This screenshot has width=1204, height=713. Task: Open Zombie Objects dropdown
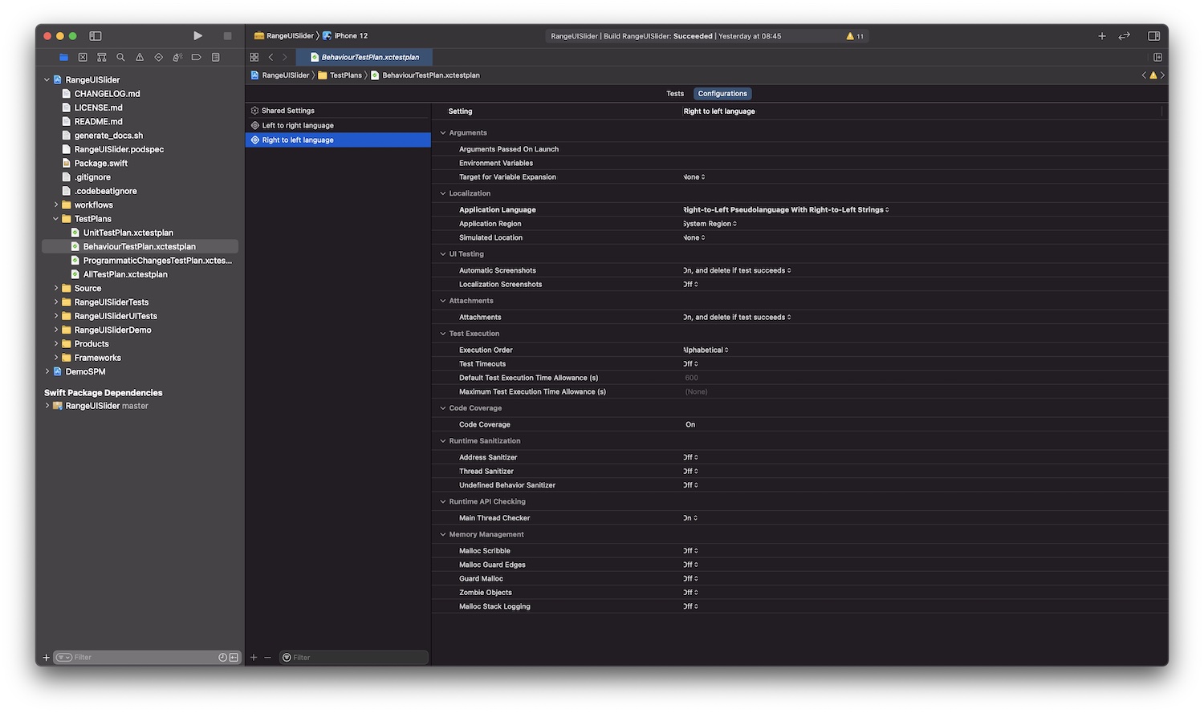tap(690, 593)
